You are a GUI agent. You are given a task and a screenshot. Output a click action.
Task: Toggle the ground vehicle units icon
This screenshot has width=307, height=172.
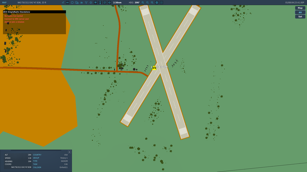[81, 2]
